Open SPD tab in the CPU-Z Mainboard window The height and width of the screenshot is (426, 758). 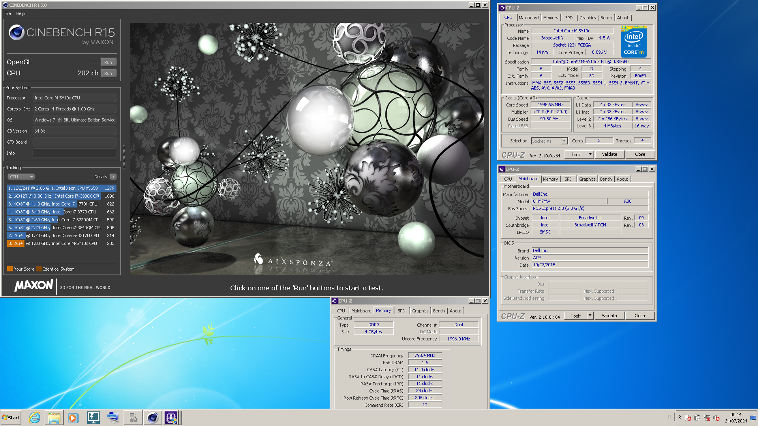568,179
